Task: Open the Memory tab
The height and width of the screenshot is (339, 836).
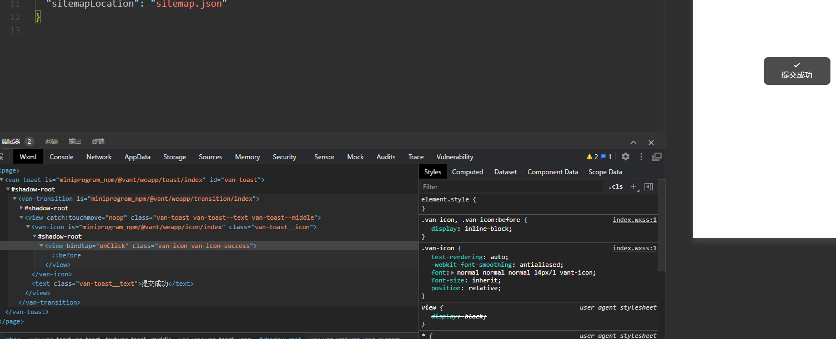Action: coord(248,157)
